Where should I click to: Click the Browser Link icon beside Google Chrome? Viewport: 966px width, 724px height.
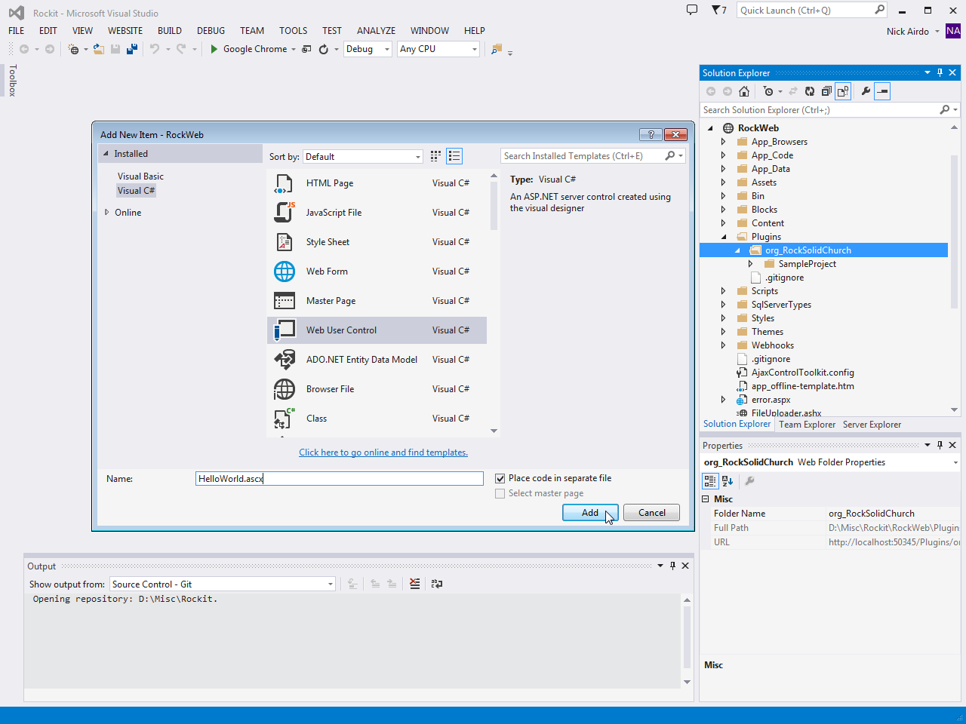(306, 49)
